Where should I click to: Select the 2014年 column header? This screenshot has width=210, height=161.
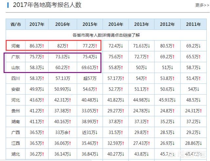(115, 24)
